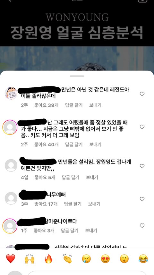Open Shin-chan avatar commenter's profile
This screenshot has width=154, height=275.
[11, 93]
